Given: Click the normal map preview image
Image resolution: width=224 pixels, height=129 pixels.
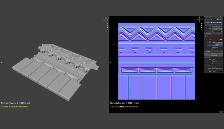Looking at the screenshot, I should (x=157, y=61).
